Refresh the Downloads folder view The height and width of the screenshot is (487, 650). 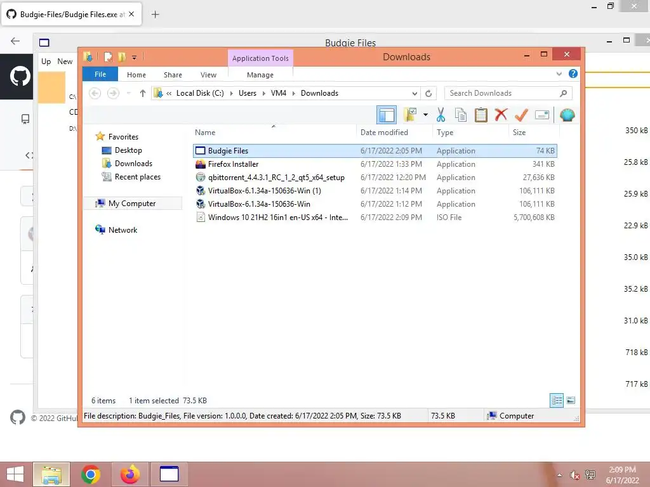click(428, 93)
